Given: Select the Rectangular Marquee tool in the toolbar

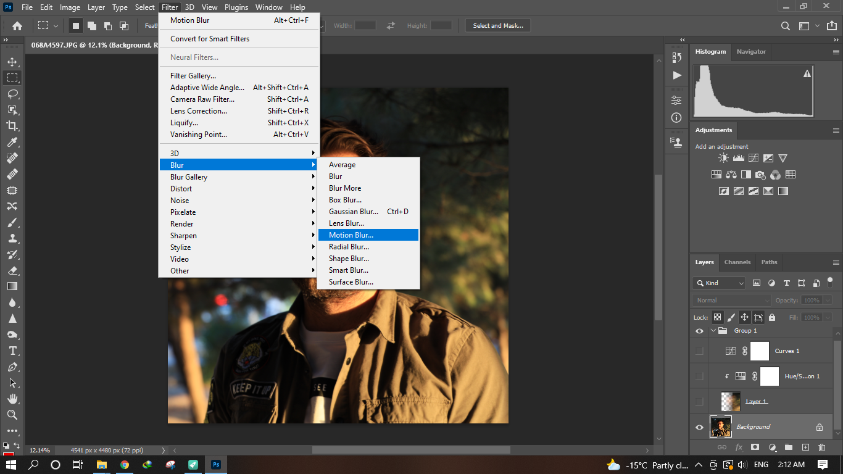Looking at the screenshot, I should (12, 78).
